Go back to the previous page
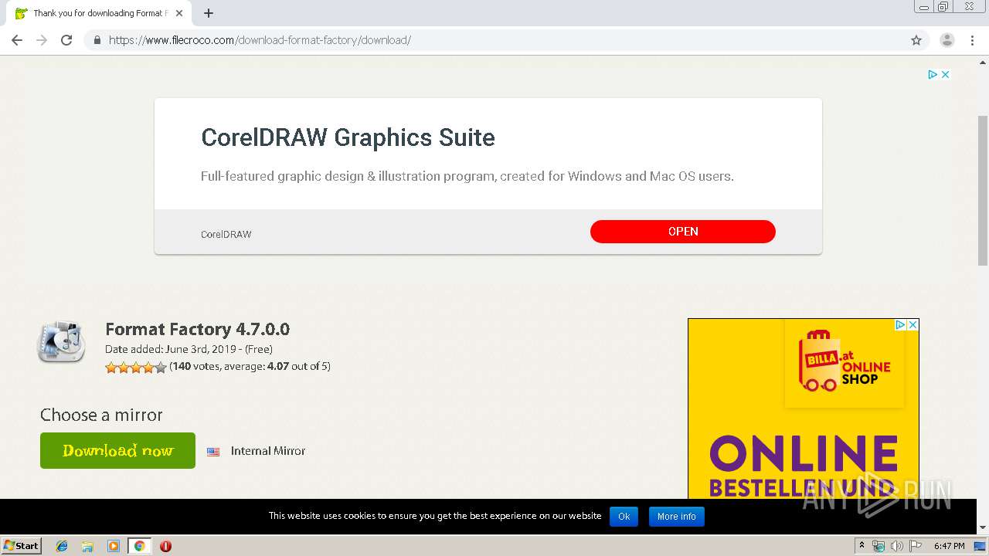This screenshot has height=556, width=989. pyautogui.click(x=17, y=40)
